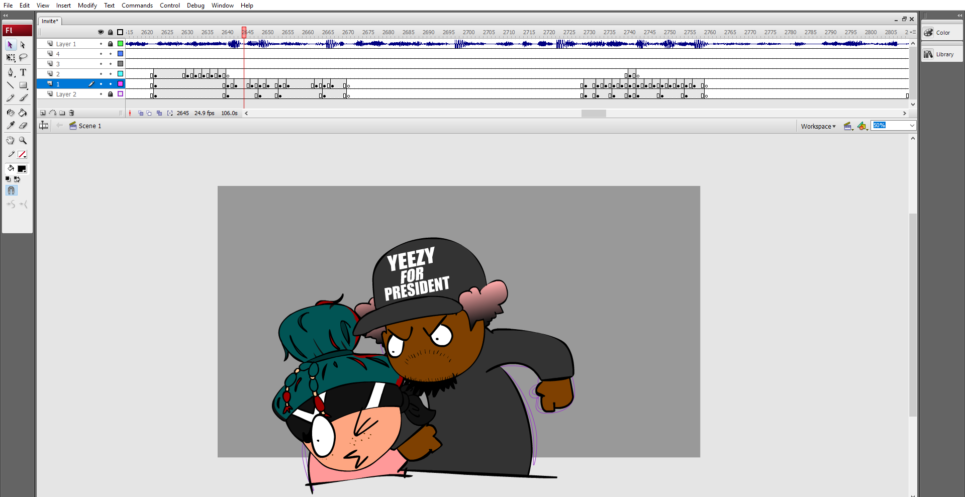The height and width of the screenshot is (497, 965).
Task: Select layer named 3
Action: click(58, 64)
